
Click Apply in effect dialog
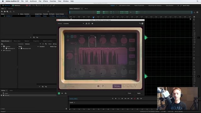(x=139, y=93)
